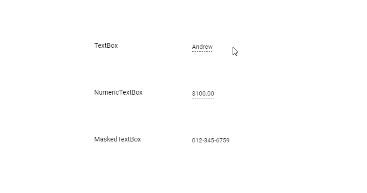Focus the NumericTextBox row's price field
The width and height of the screenshot is (367, 193).
[x=203, y=94]
